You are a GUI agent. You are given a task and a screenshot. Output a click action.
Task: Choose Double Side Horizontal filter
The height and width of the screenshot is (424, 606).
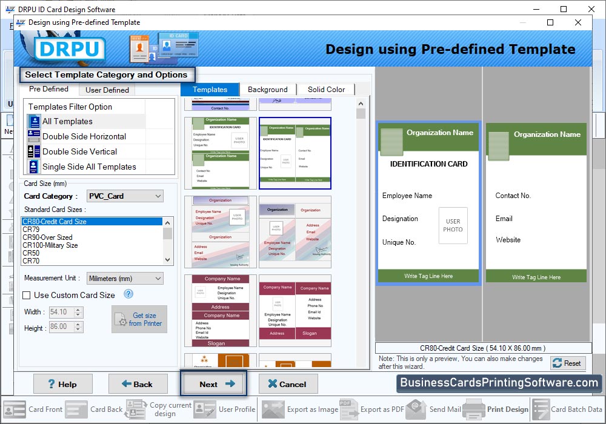click(87, 136)
